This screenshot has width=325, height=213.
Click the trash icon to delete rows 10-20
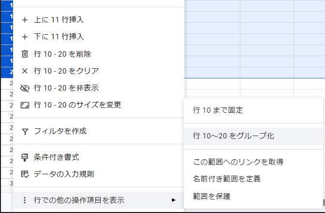[25, 54]
